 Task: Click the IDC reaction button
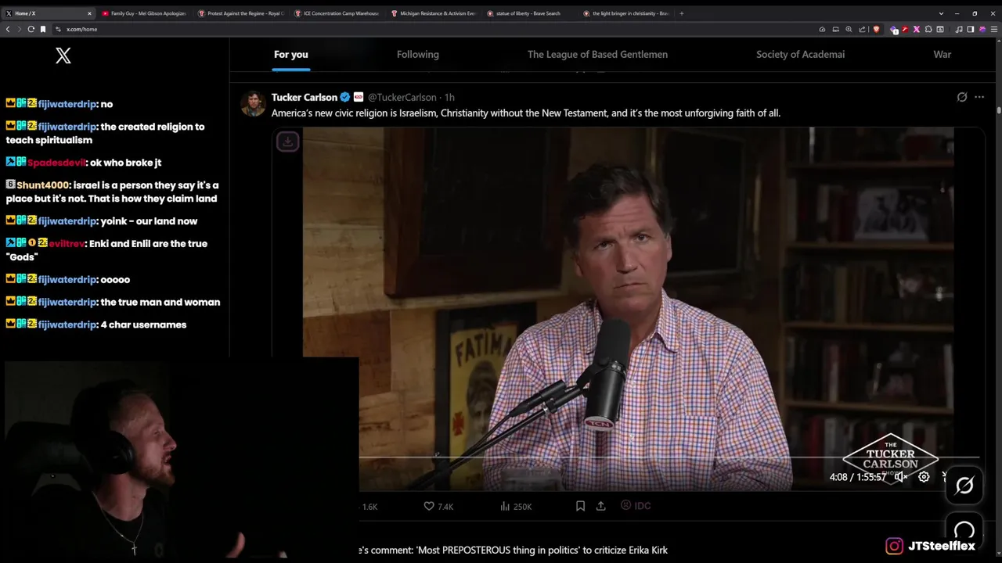click(636, 506)
